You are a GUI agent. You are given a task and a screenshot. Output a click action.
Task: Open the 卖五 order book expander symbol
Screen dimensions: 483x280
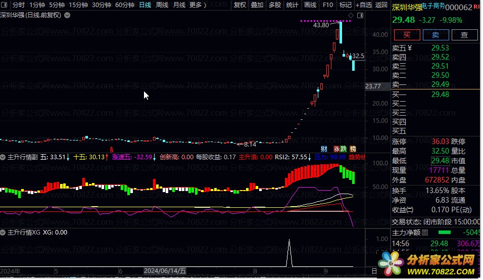tap(410, 48)
